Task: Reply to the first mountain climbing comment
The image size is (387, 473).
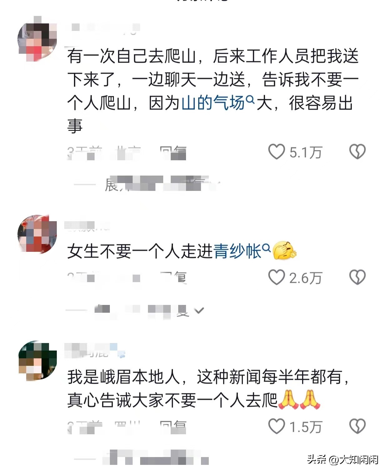Action: point(173,152)
